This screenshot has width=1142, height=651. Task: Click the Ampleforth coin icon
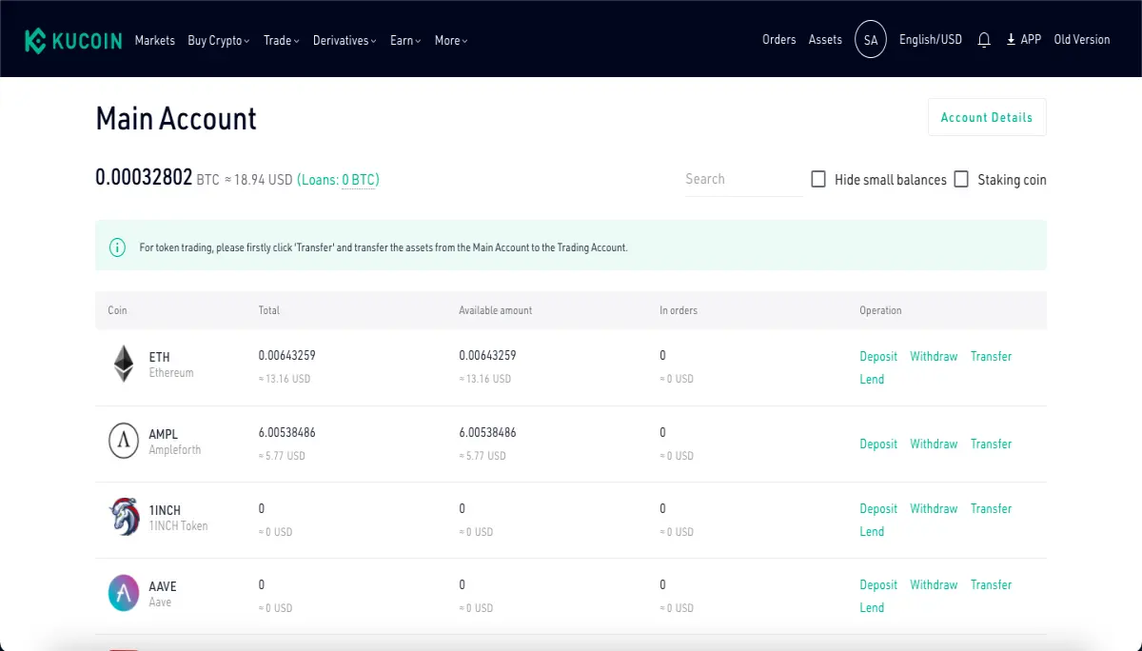point(124,442)
